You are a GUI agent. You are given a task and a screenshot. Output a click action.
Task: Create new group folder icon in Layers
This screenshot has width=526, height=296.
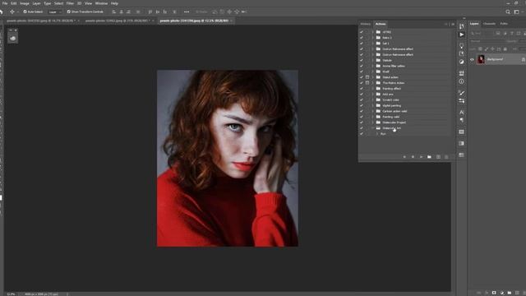(510, 293)
